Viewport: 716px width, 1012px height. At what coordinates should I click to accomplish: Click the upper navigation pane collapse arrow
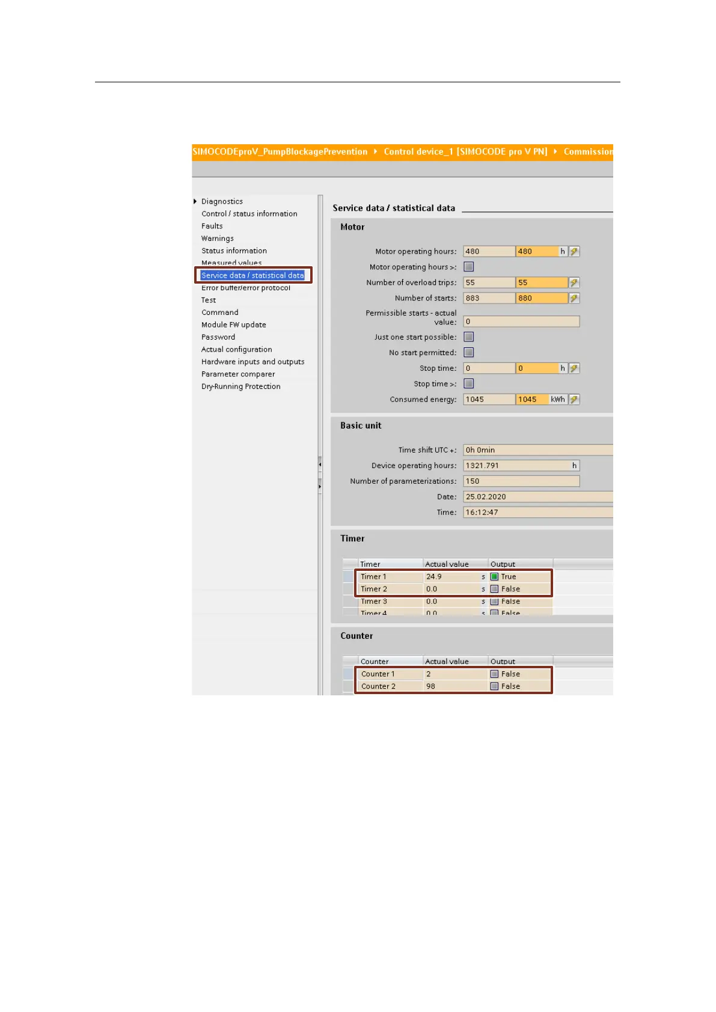coord(320,464)
